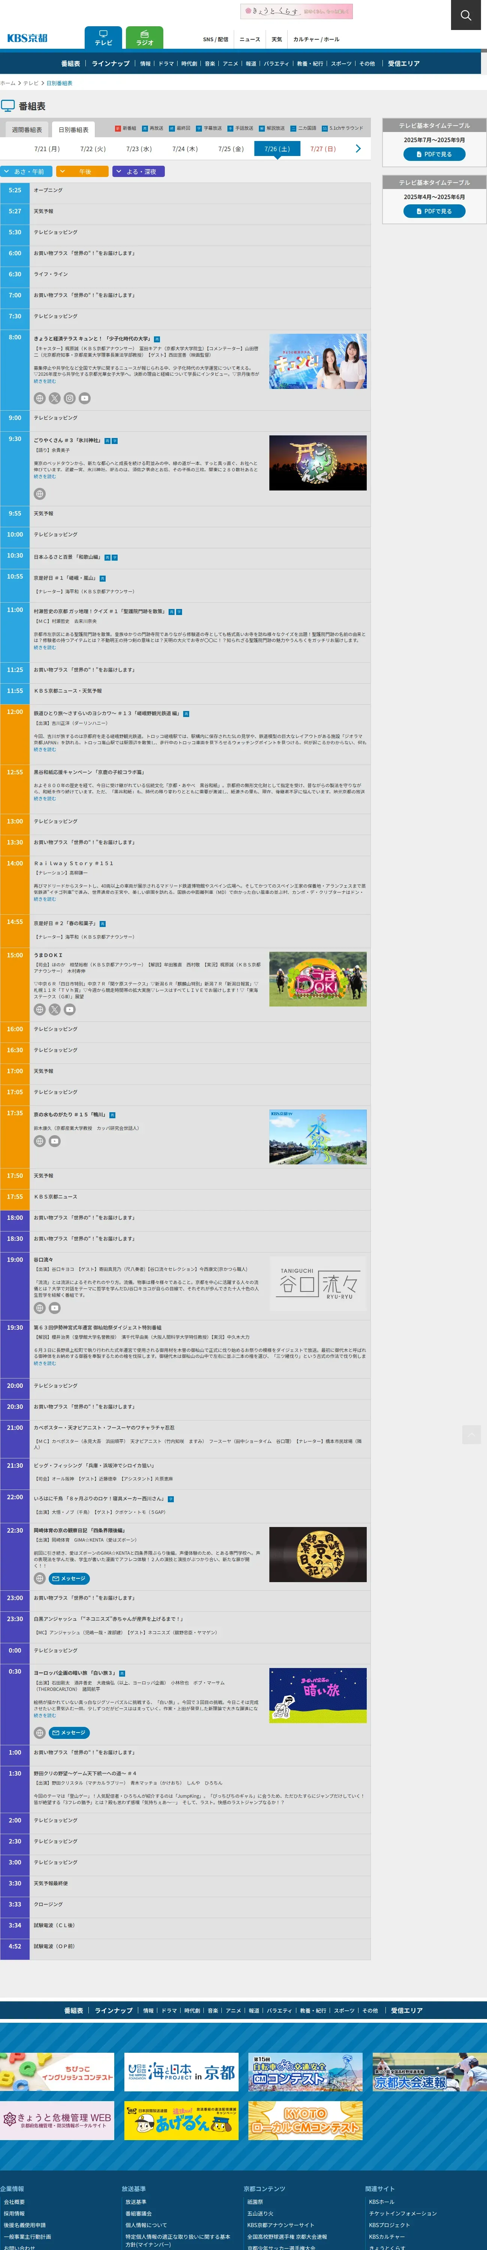Click the KBS京都 logo
Image resolution: width=487 pixels, height=2250 pixels.
coord(27,38)
